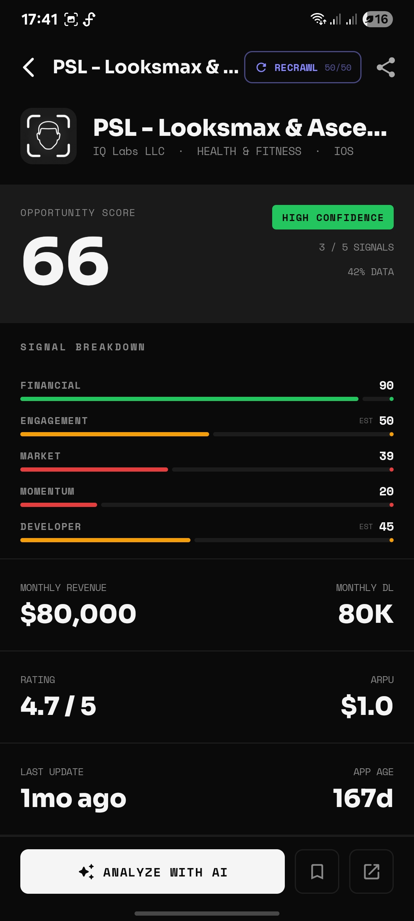Image resolution: width=414 pixels, height=921 pixels.
Task: Tap the 4.7/5 rating value
Action: click(58, 705)
